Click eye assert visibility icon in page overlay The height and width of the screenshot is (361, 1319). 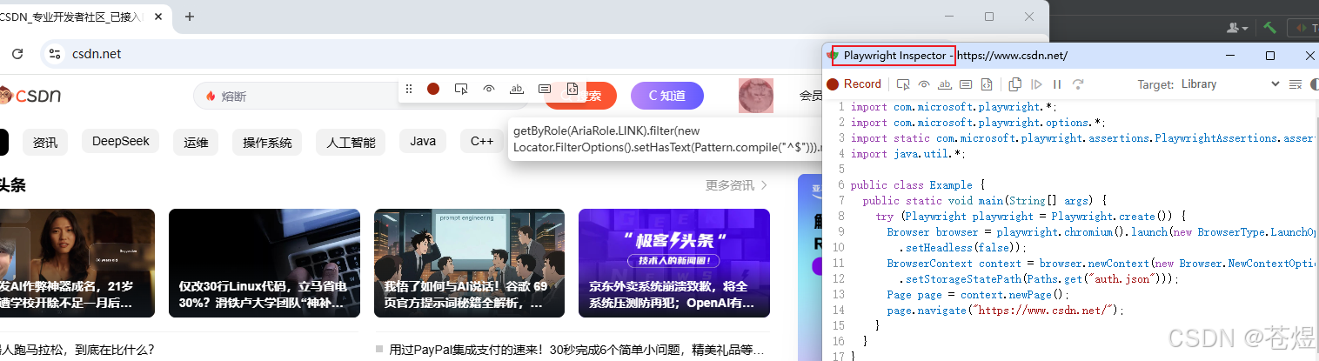[489, 89]
